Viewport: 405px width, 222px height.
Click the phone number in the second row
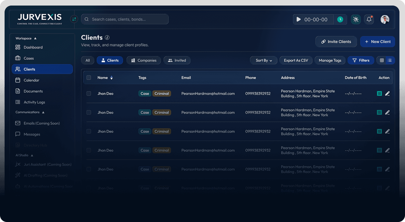click(258, 113)
